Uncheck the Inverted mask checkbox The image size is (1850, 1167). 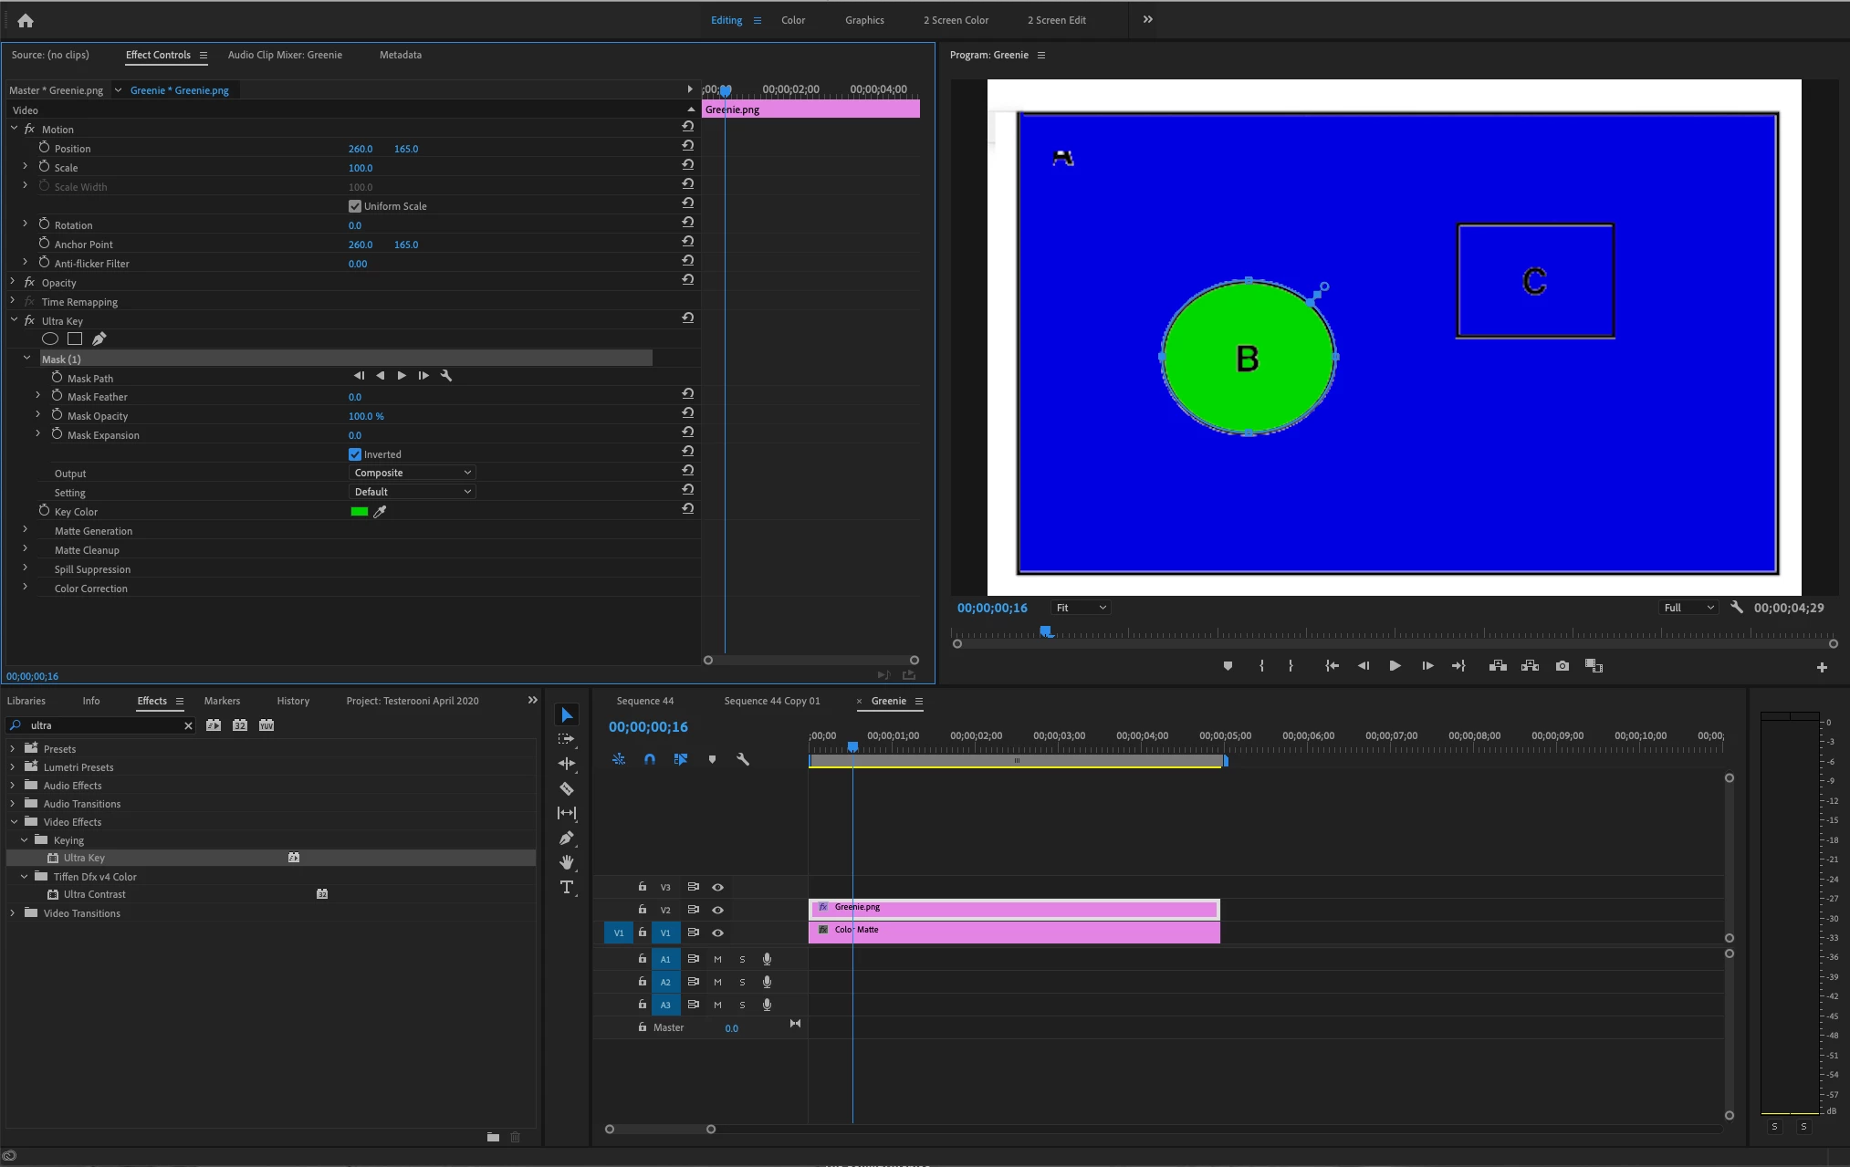pos(355,454)
